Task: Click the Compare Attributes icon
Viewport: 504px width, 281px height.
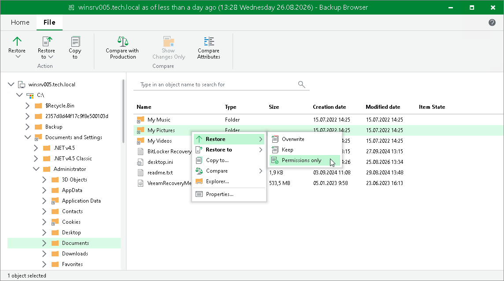Action: point(209,41)
